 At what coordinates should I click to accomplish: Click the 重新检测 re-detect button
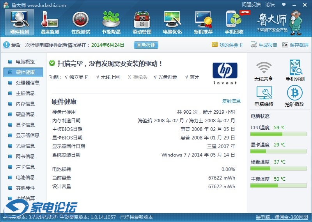146,45
